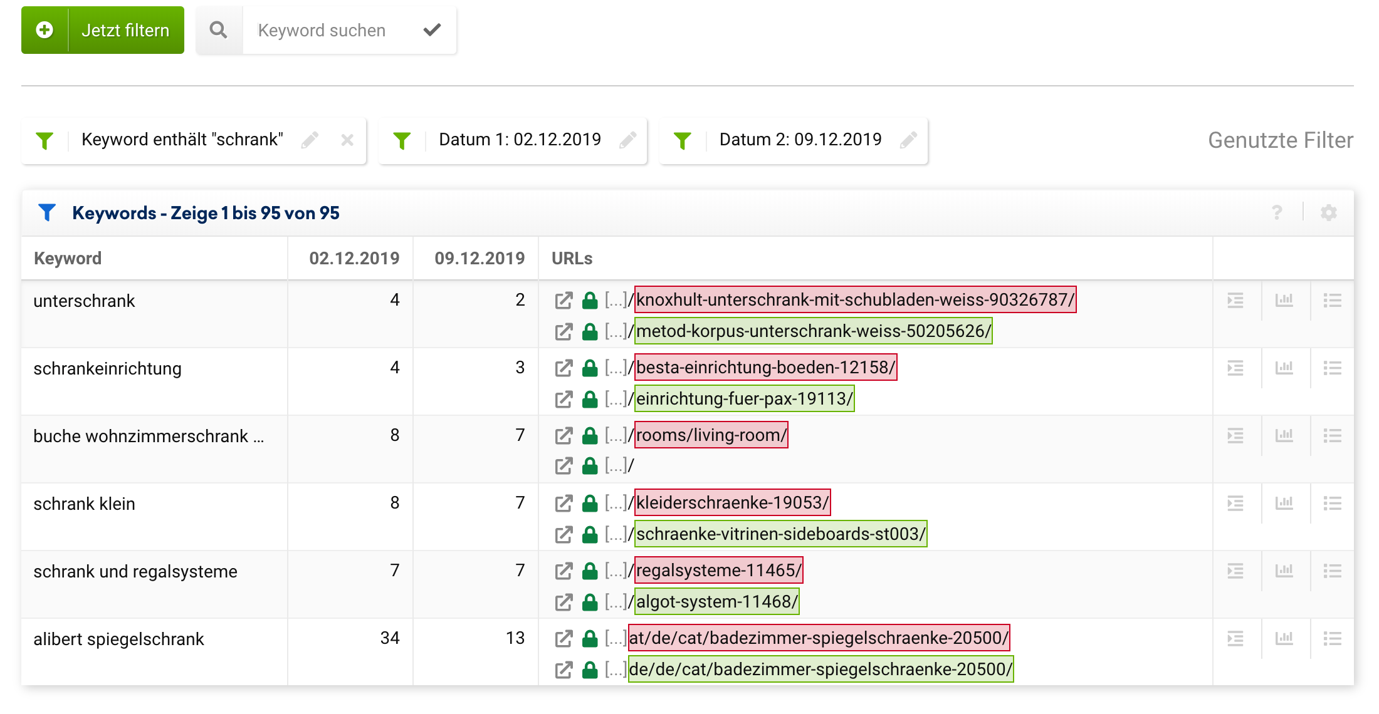Edit the Datum 1 filter pencil
This screenshot has width=1379, height=714.
pos(627,140)
